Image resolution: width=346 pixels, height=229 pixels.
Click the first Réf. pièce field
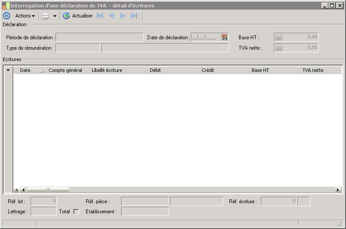145,202
